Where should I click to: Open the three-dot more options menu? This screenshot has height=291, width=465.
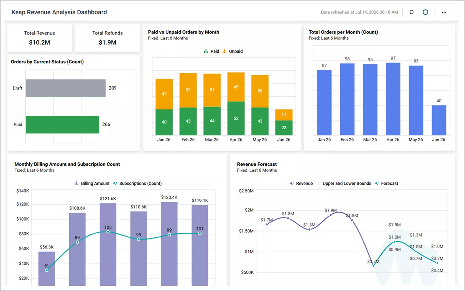(x=444, y=12)
